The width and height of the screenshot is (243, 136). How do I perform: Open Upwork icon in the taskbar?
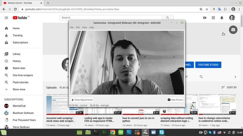(121, 133)
